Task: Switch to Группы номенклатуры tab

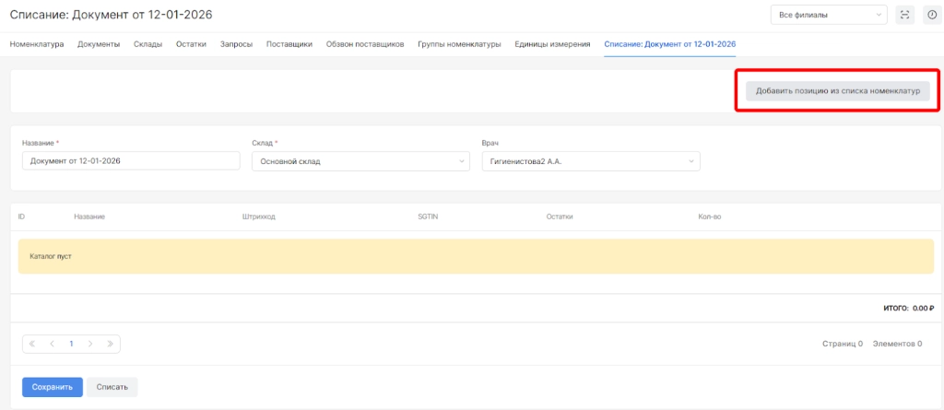Action: click(x=458, y=44)
